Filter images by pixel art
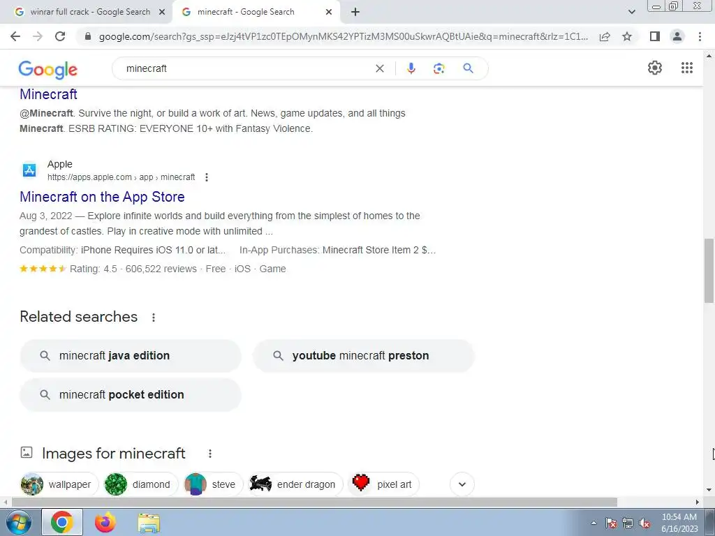 [x=383, y=484]
